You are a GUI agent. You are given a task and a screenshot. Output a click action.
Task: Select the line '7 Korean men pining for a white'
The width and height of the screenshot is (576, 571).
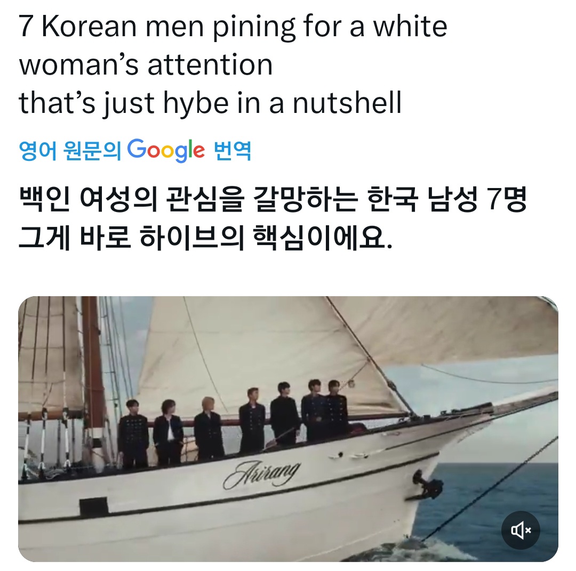click(x=233, y=27)
